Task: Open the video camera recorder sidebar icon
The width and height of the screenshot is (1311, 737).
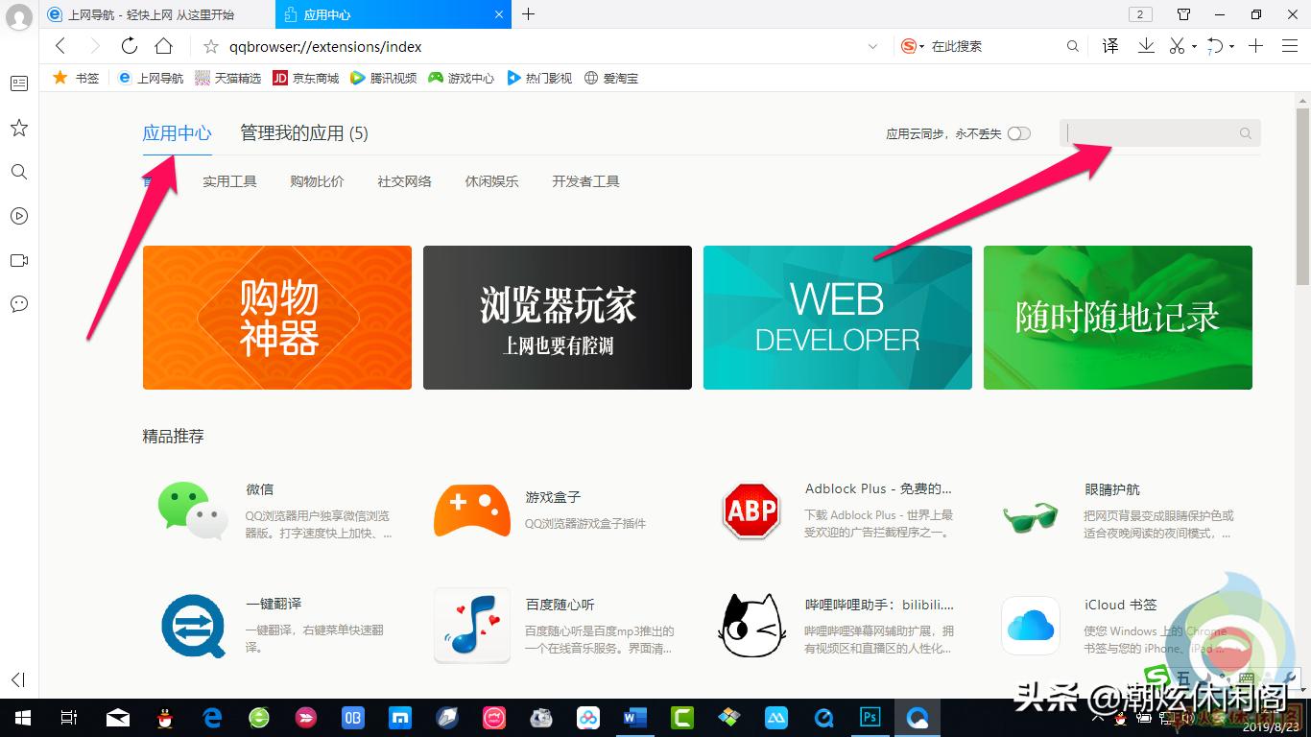Action: (x=18, y=260)
